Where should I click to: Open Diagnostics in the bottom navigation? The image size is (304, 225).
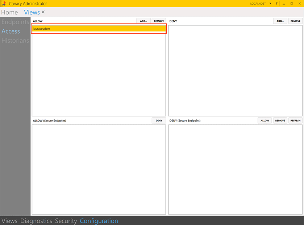[x=36, y=221]
